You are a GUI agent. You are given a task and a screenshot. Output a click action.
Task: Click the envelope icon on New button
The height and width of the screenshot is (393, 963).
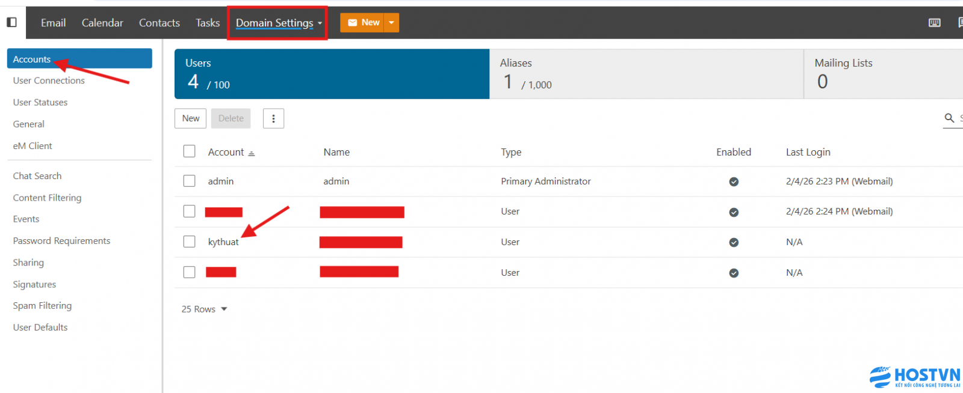(353, 23)
